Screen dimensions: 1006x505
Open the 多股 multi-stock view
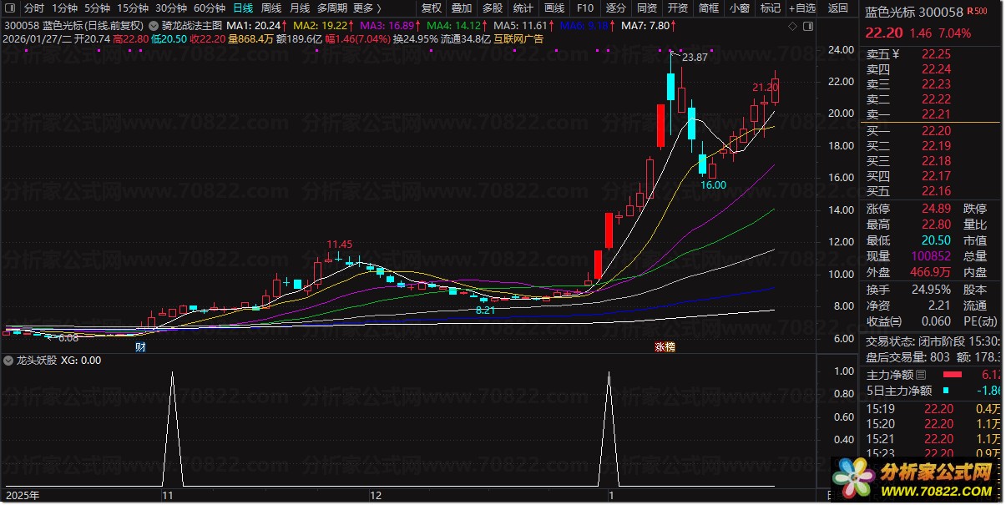(493, 8)
